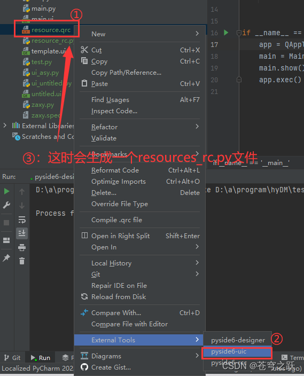Choose Inspect Code from context menu

[x=139, y=111]
